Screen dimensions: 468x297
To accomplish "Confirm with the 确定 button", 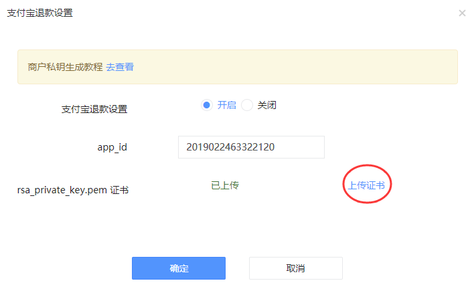I will (x=179, y=268).
